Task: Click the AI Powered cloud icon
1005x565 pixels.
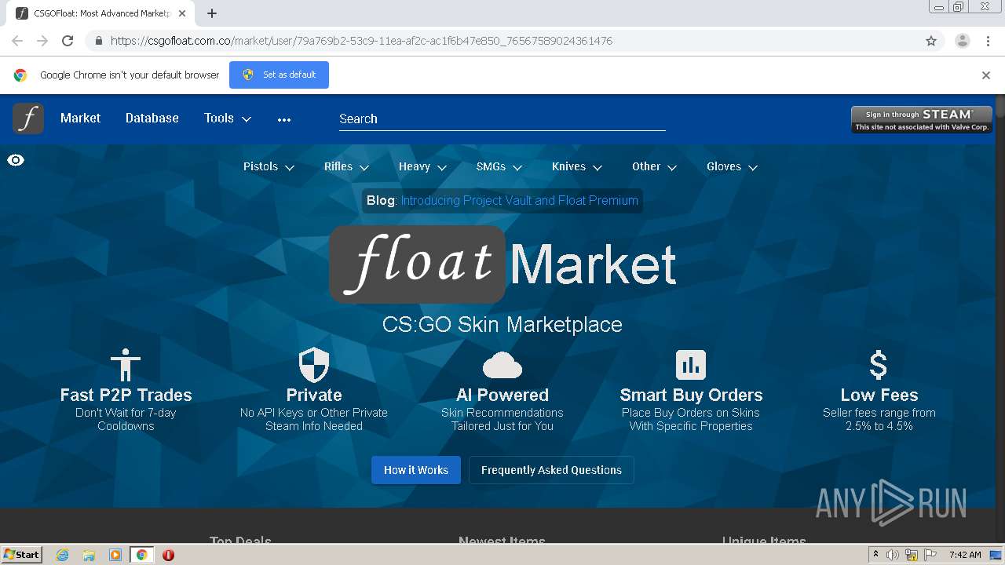Action: [x=502, y=365]
